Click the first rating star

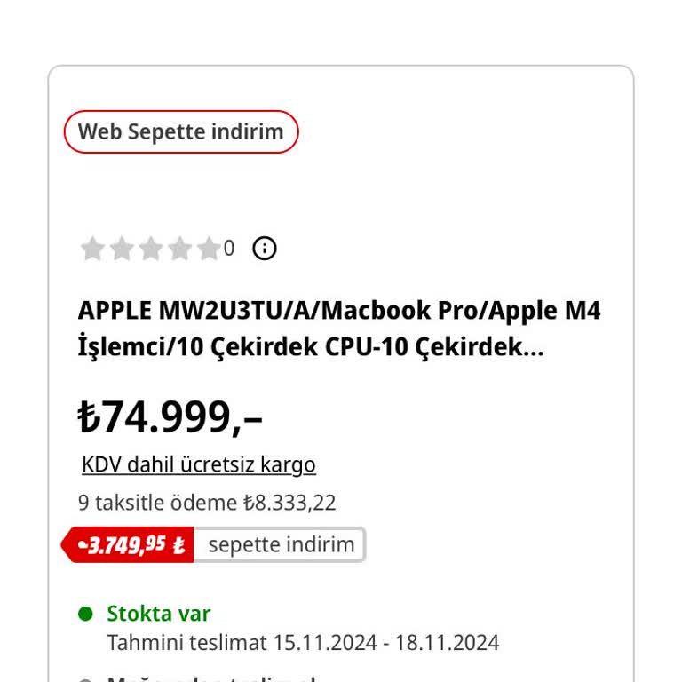pos(92,249)
